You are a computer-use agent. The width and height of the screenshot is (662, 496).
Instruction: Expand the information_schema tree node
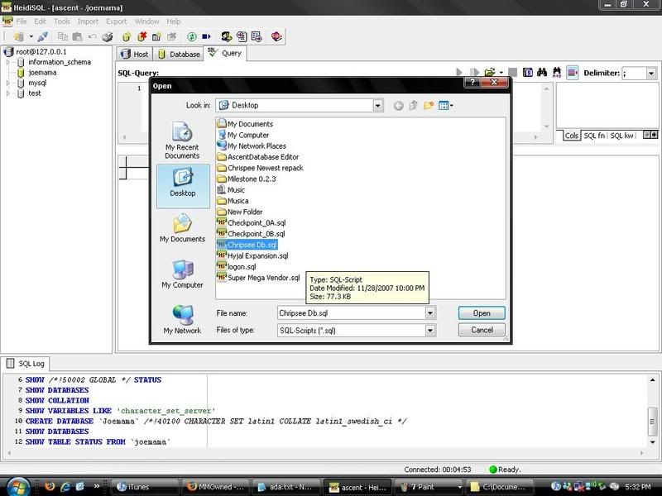[8, 62]
